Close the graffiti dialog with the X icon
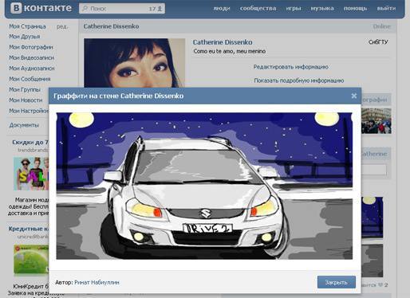The width and height of the screenshot is (410, 298). (x=354, y=96)
